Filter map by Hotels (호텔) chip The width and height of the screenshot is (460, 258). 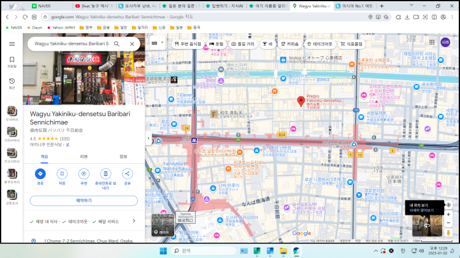(x=217, y=44)
